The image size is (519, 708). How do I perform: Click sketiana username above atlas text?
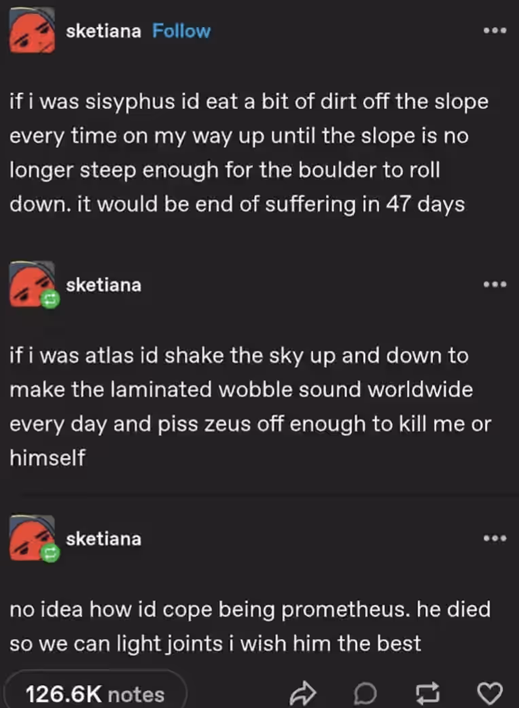coord(104,285)
